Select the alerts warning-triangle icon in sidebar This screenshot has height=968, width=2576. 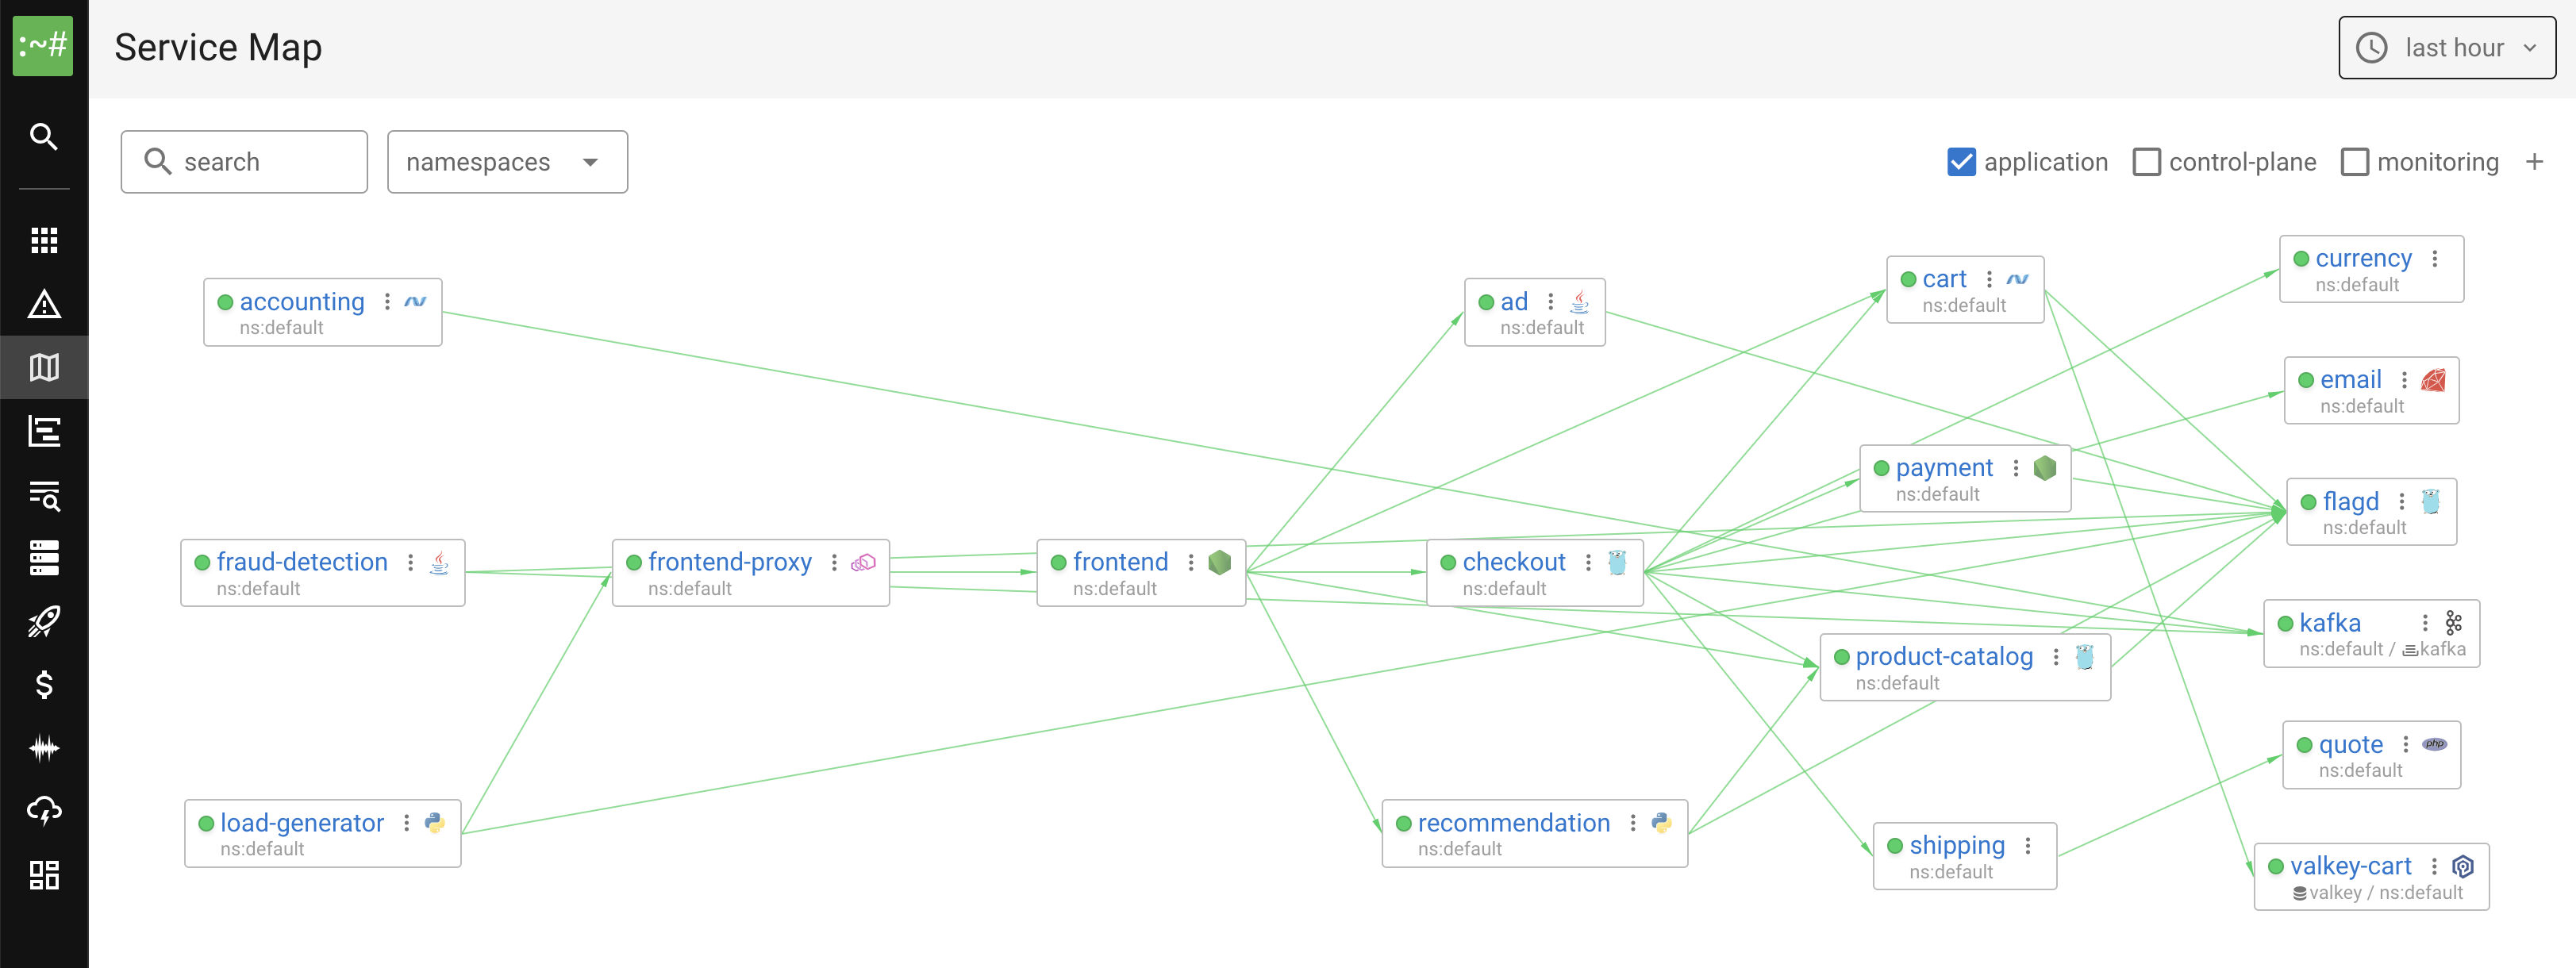tap(44, 305)
